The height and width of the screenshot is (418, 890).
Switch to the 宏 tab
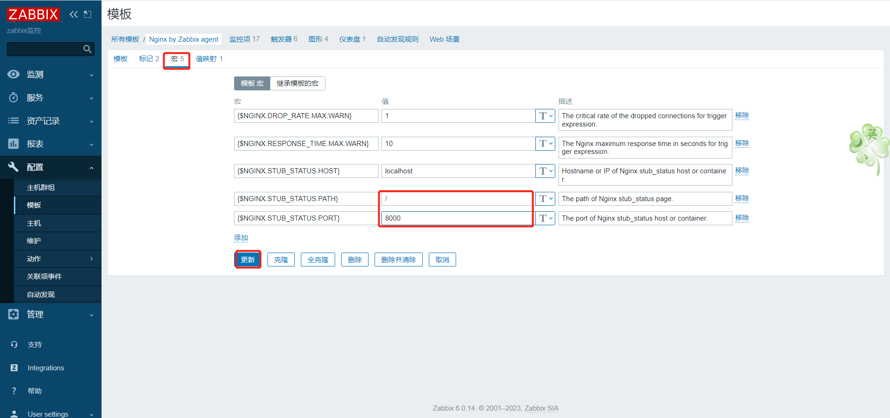[x=177, y=59]
